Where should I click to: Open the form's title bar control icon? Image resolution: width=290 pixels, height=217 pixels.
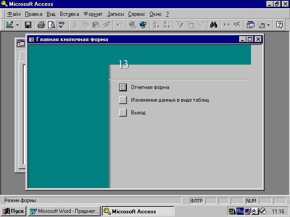tap(32, 39)
